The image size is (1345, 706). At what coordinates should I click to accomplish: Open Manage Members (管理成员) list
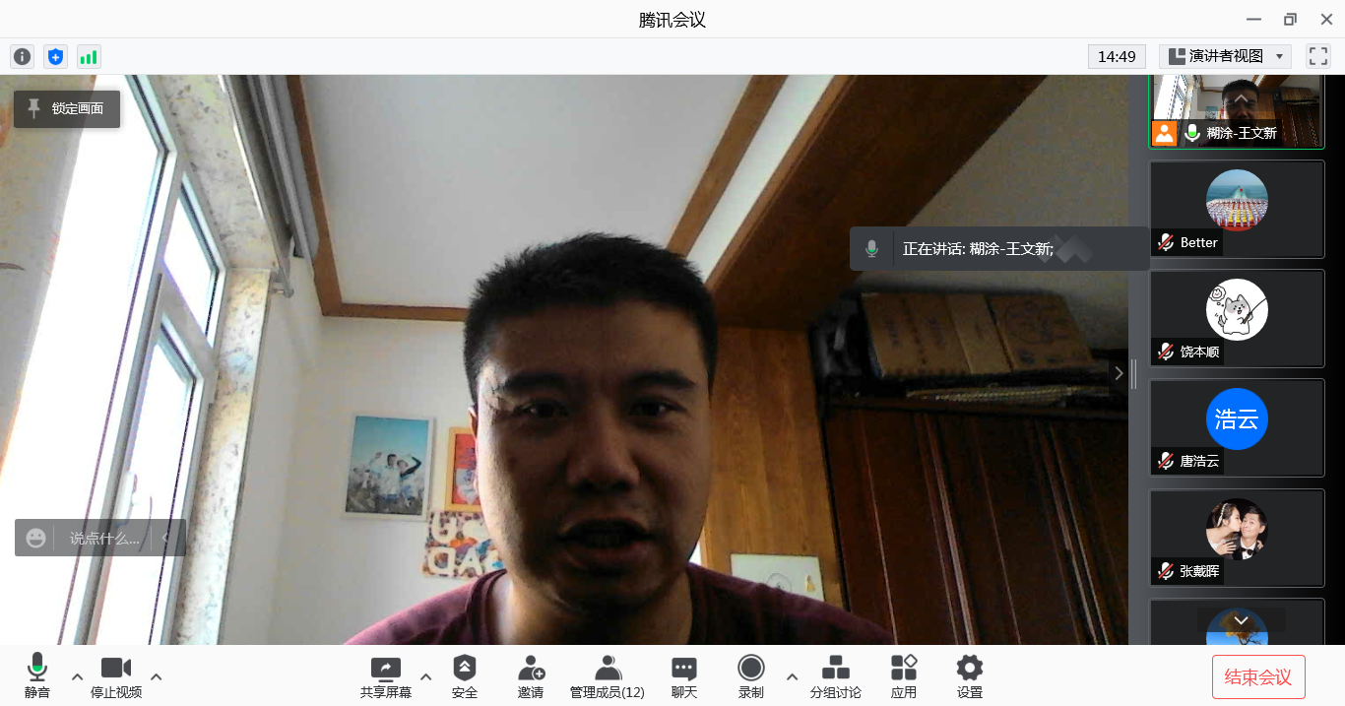coord(608,675)
